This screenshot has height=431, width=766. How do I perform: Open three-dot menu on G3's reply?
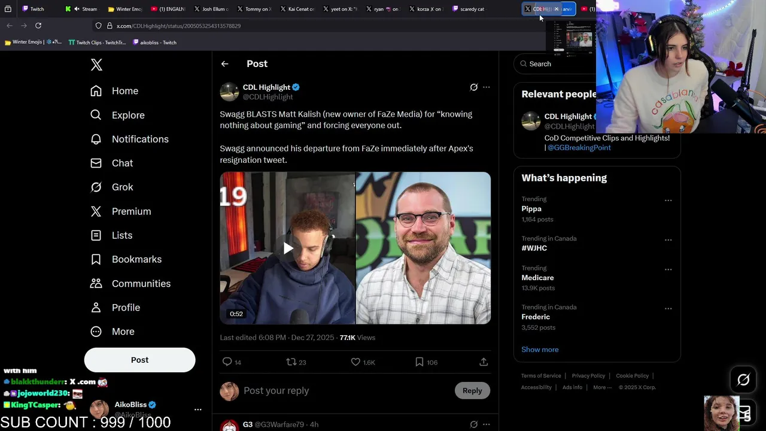pos(487,424)
